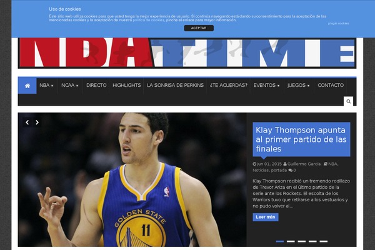This screenshot has width=375, height=250.
Task: Click the jun 01, 2015 date
Action: (x=269, y=164)
